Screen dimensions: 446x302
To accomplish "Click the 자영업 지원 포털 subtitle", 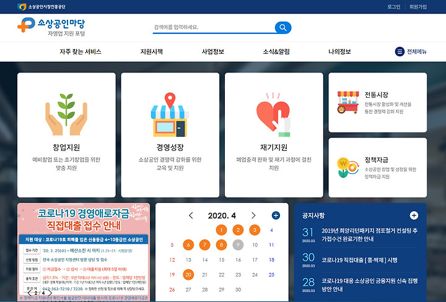I will (66, 33).
